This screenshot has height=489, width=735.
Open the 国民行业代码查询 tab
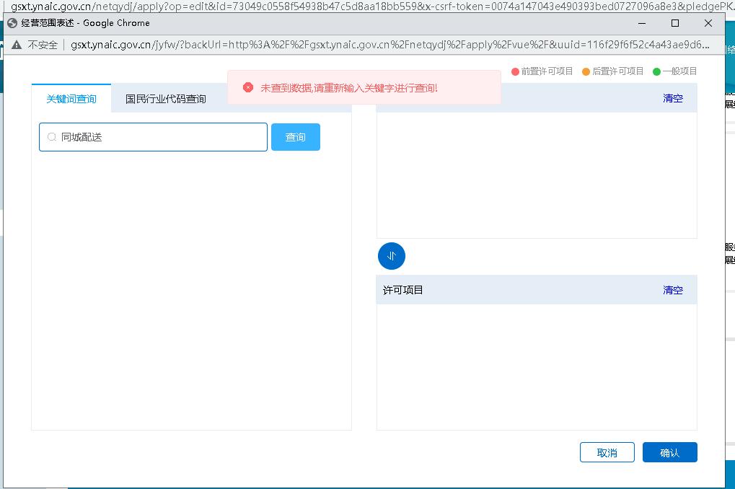coord(166,99)
